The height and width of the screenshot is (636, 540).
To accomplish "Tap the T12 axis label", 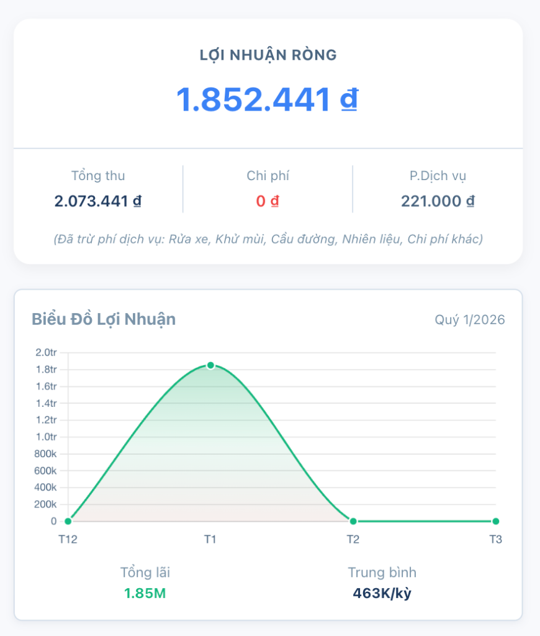I will pos(68,539).
